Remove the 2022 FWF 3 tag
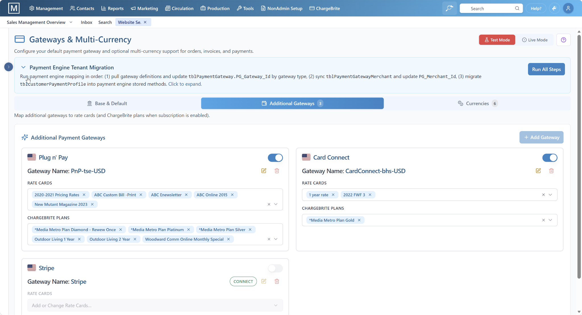 click(x=370, y=195)
